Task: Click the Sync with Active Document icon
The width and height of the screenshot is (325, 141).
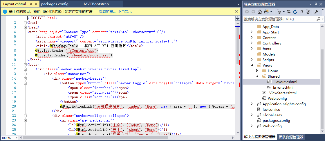Action: click(289, 12)
